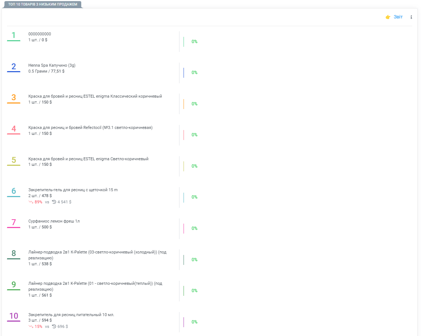Select the Henna Spa Капучино (3g) item
421x336 pixels.
coord(52,65)
